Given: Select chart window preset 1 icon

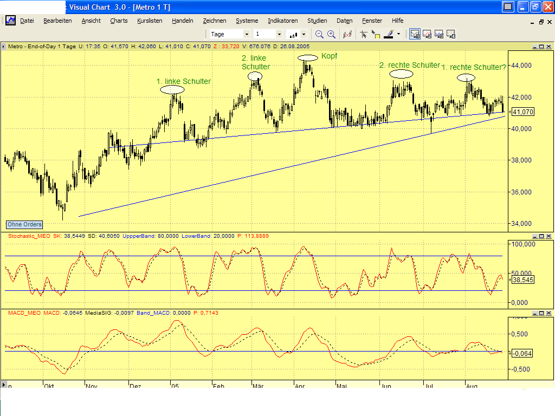Looking at the screenshot, I should (415, 34).
